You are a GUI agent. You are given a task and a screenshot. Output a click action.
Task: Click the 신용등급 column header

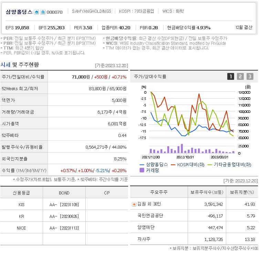21,193
